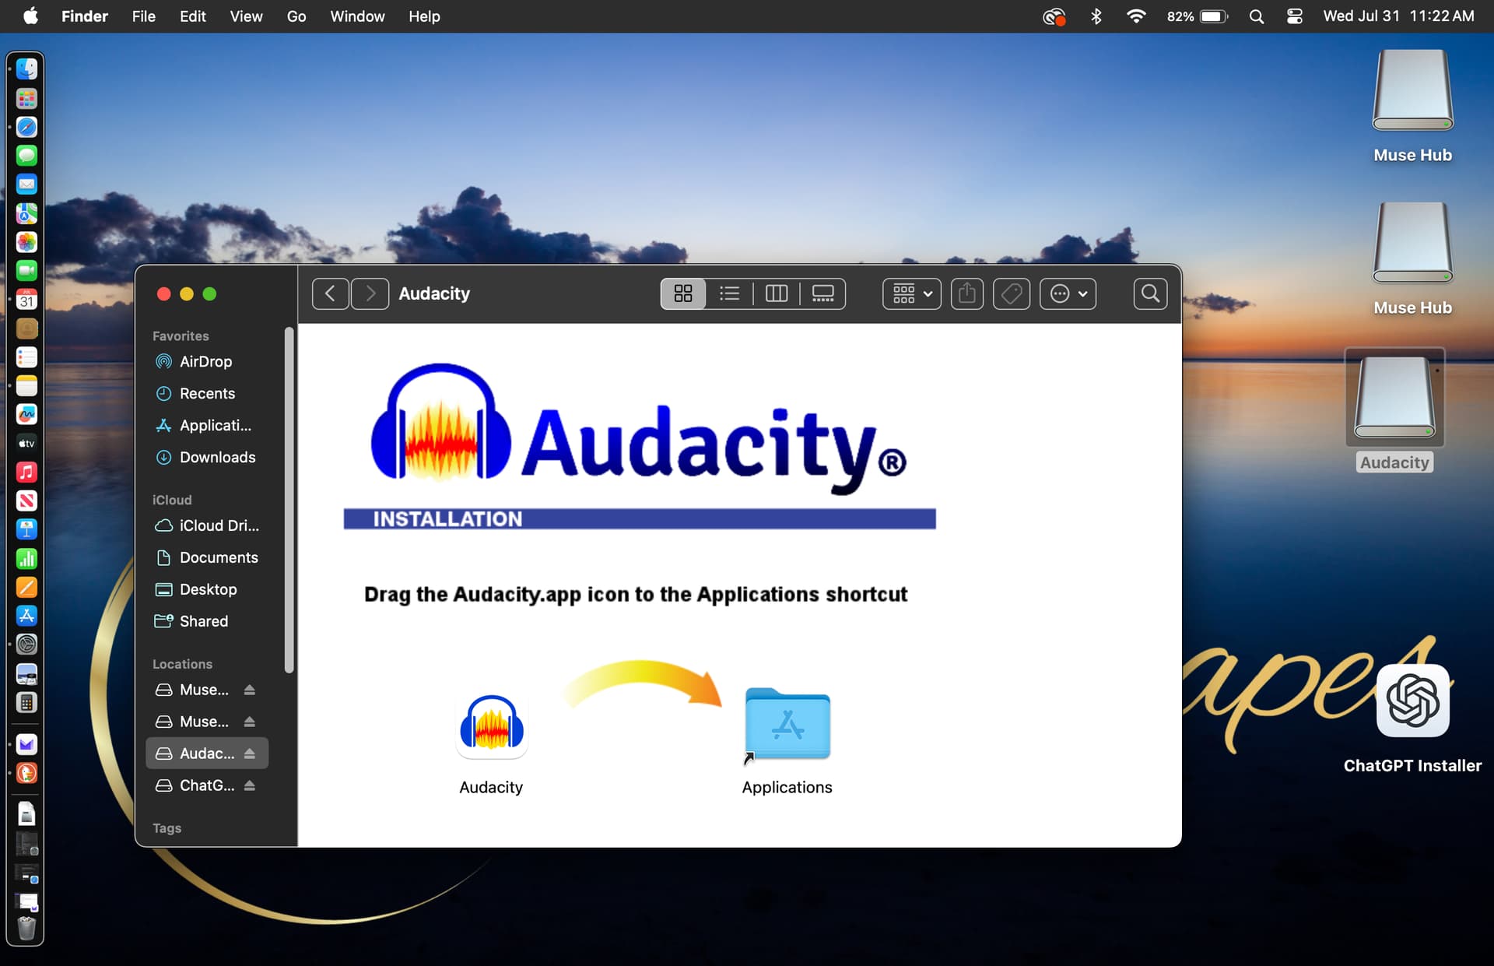Switch to gallery view
Image resolution: width=1494 pixels, height=966 pixels.
(822, 293)
